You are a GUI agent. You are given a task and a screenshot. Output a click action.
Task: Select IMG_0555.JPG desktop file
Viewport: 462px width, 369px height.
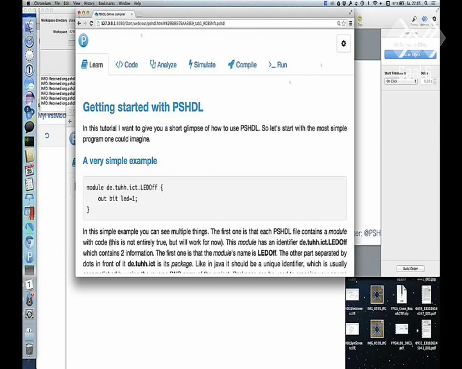pyautogui.click(x=377, y=298)
